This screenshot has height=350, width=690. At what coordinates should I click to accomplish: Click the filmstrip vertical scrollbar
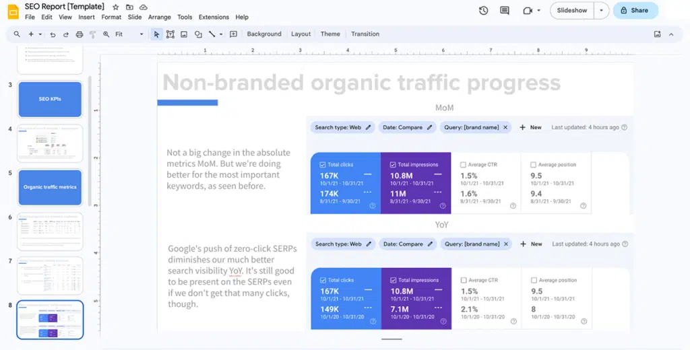tap(91, 141)
